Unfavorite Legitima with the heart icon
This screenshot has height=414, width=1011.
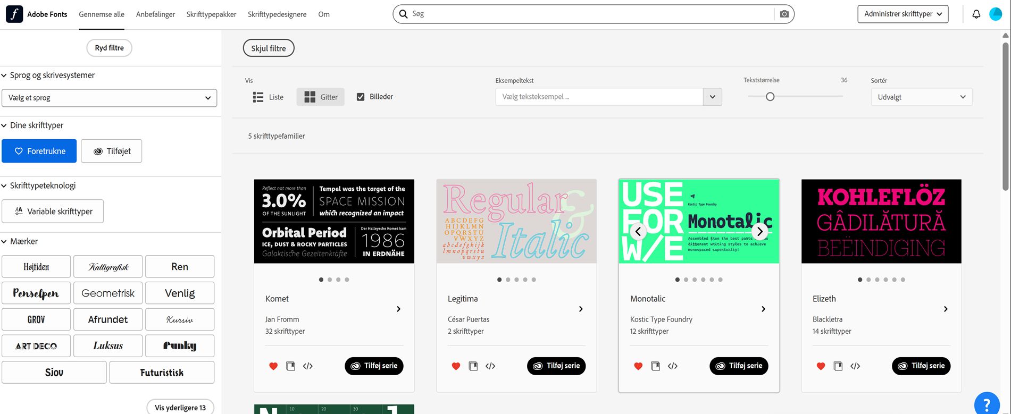click(x=456, y=366)
